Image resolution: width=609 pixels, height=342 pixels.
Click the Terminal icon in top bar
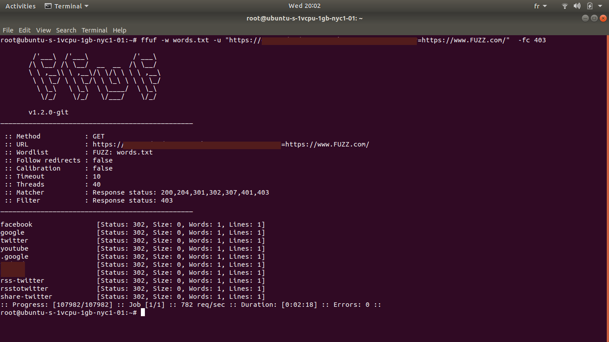tap(48, 6)
